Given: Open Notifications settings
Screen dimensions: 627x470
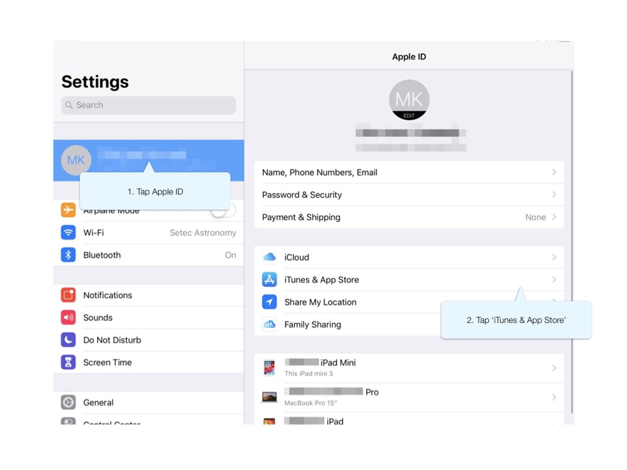Looking at the screenshot, I should [x=149, y=295].
